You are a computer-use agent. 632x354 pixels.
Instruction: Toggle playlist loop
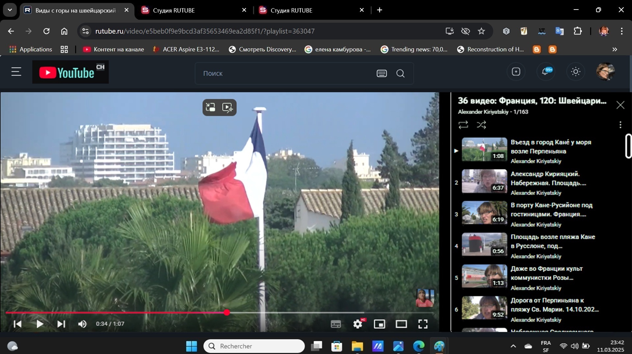coord(463,125)
